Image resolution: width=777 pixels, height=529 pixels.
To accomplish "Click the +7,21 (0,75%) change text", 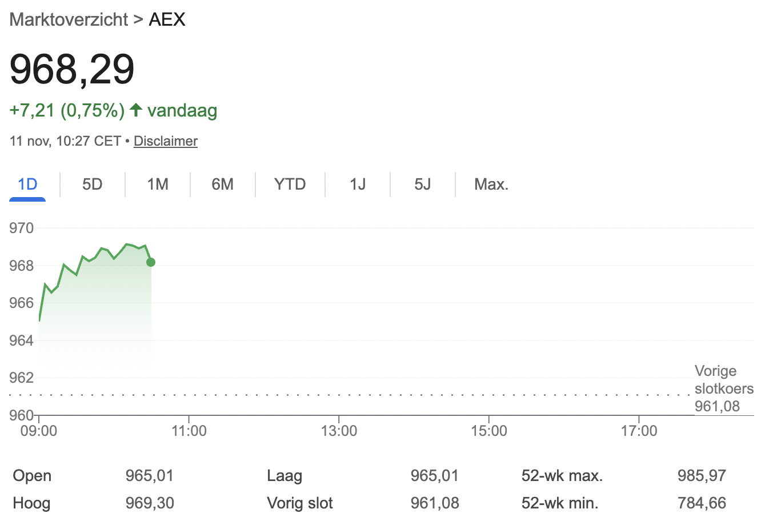I will click(66, 110).
